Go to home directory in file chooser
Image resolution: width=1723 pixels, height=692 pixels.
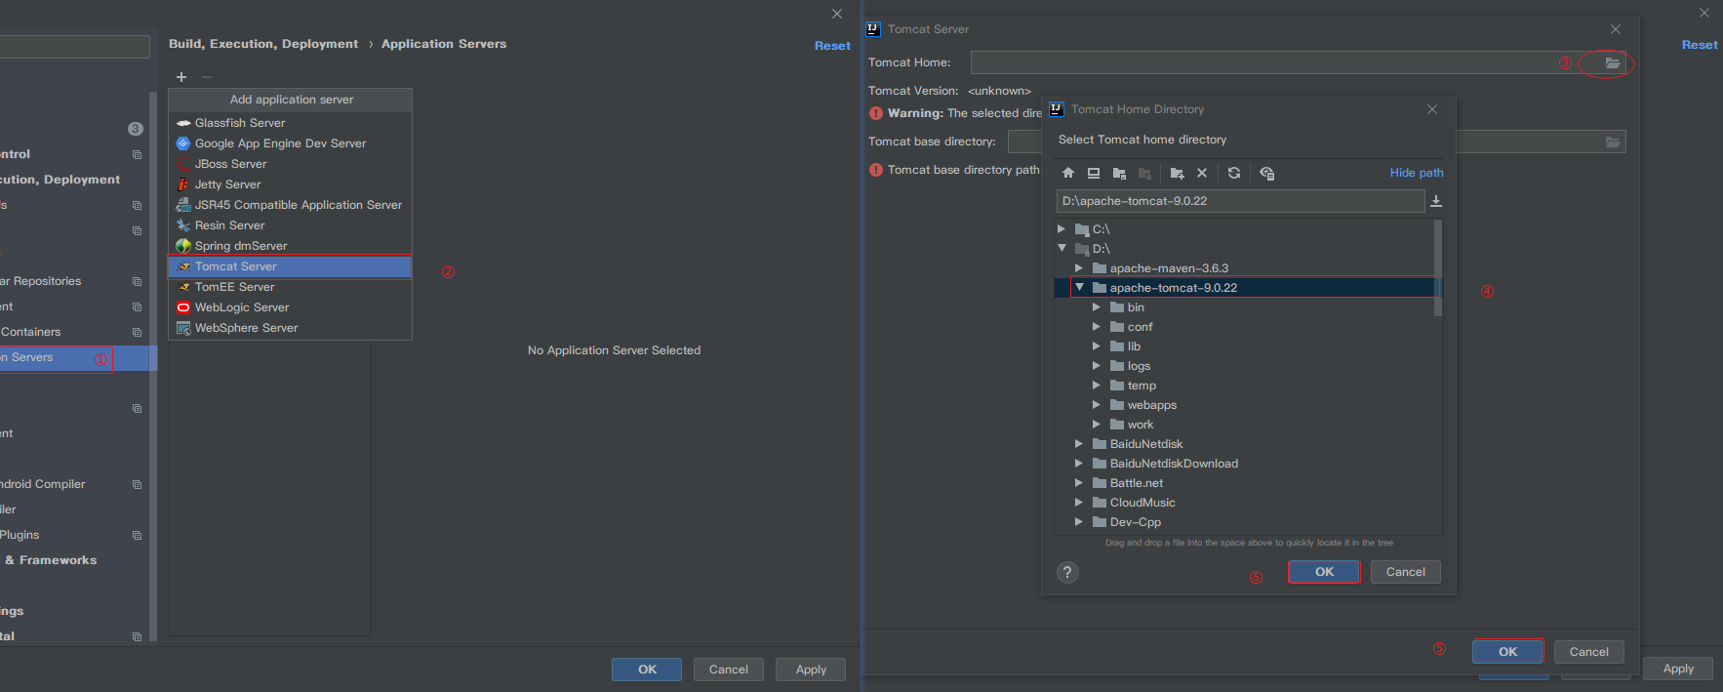[x=1068, y=173]
